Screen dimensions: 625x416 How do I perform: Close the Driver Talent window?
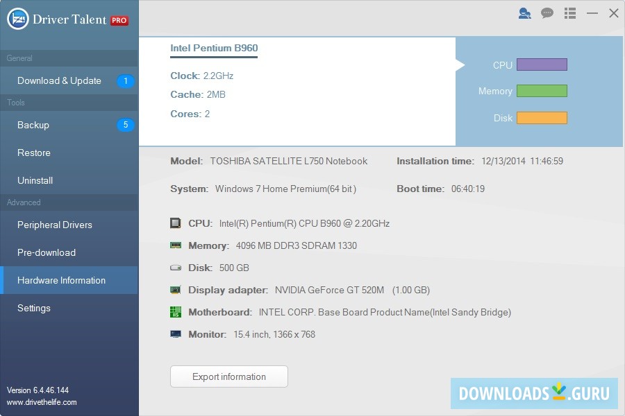tap(614, 14)
